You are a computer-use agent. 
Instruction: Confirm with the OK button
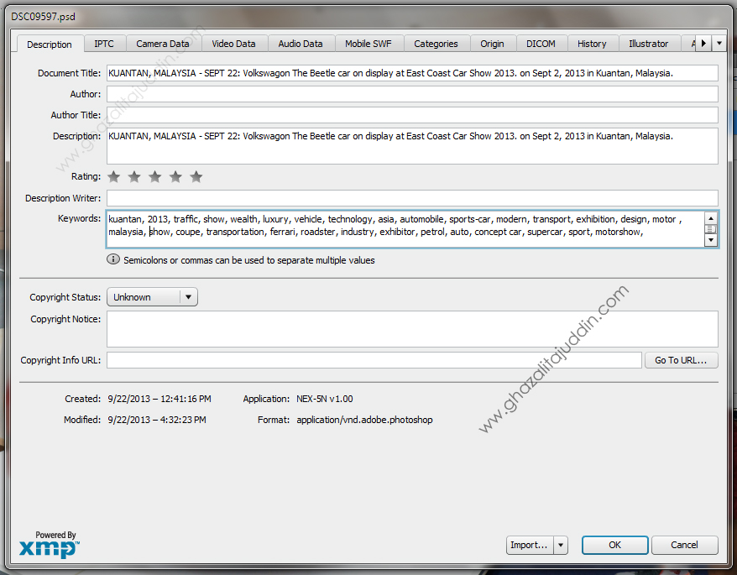pyautogui.click(x=614, y=546)
